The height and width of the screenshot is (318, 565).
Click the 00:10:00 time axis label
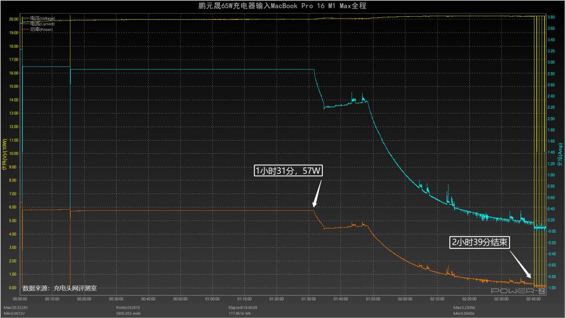[52, 299]
